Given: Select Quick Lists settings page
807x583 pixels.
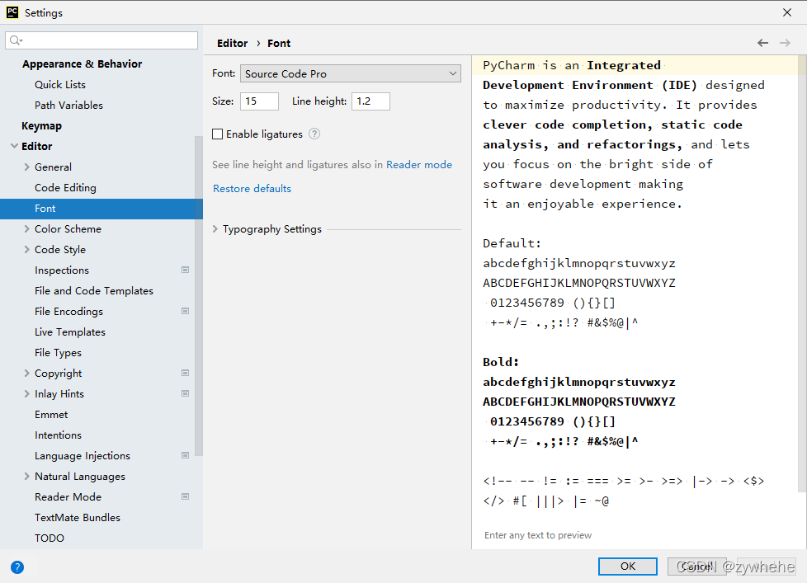Looking at the screenshot, I should (x=60, y=84).
